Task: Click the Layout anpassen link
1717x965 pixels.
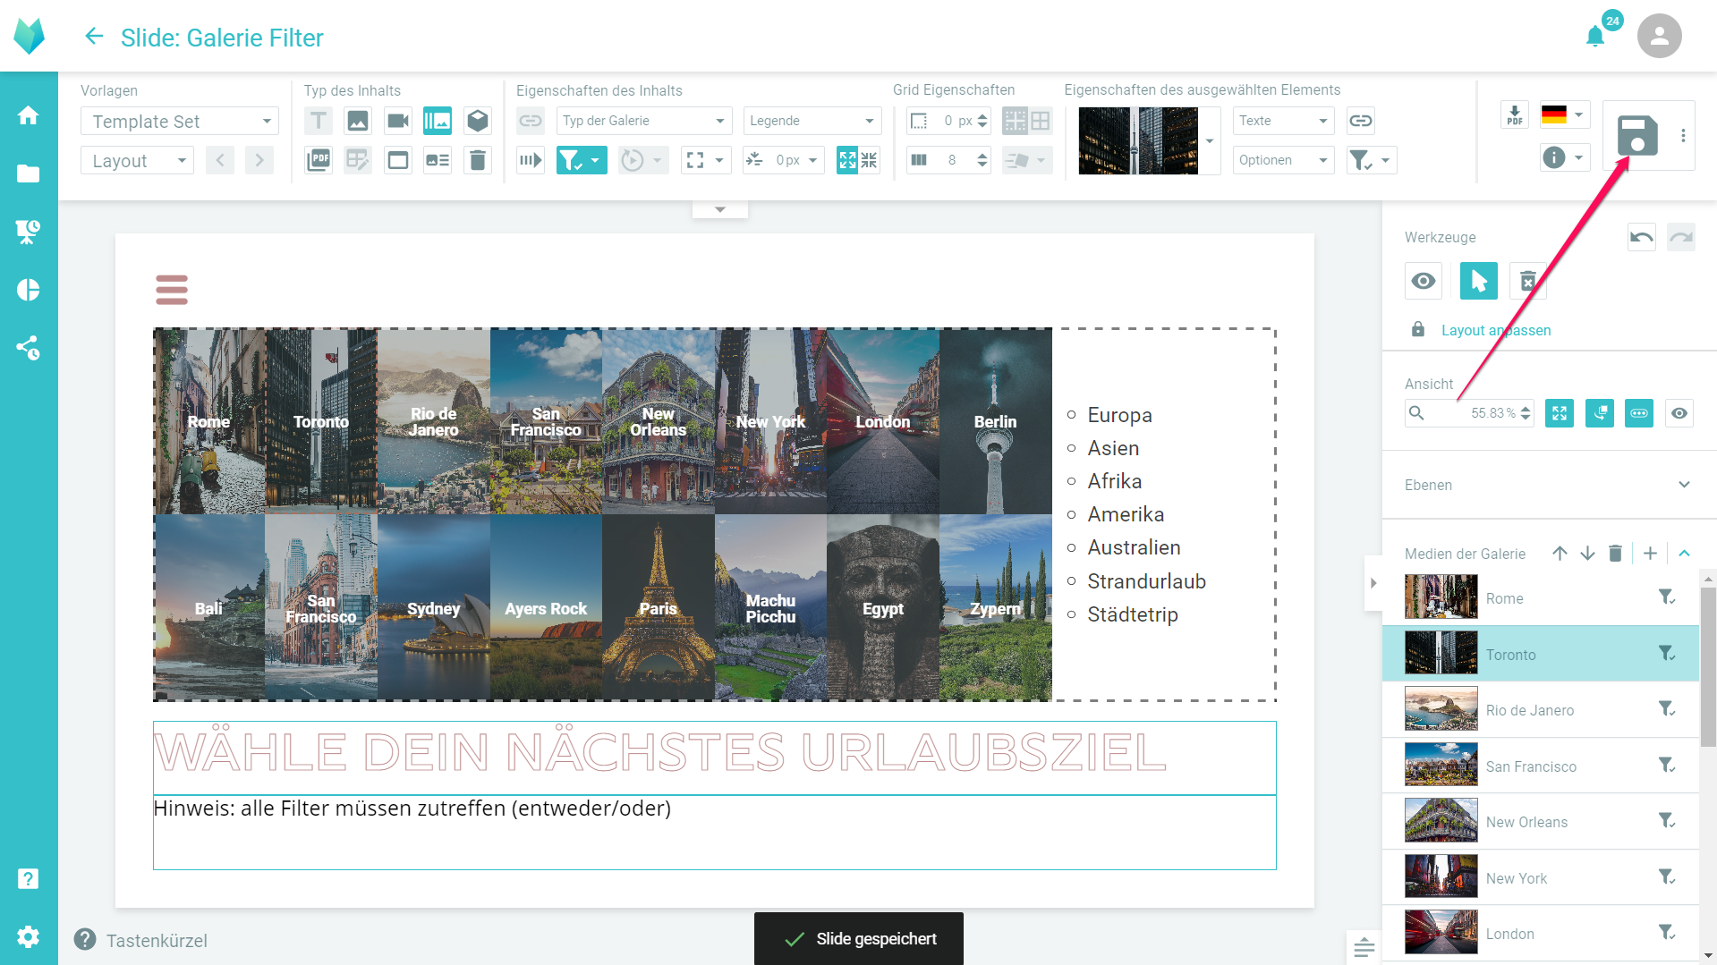Action: [1496, 330]
